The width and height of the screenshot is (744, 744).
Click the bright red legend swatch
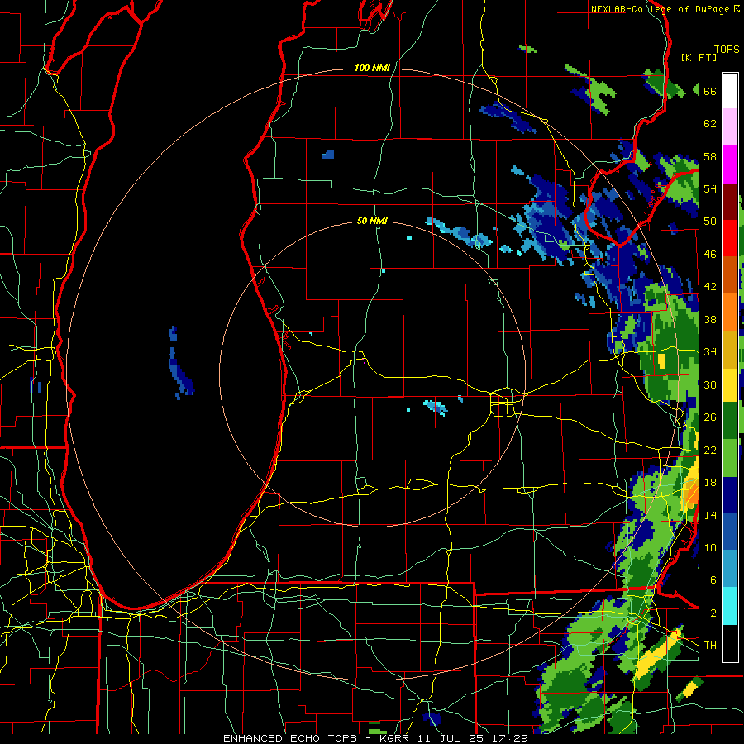tap(730, 238)
